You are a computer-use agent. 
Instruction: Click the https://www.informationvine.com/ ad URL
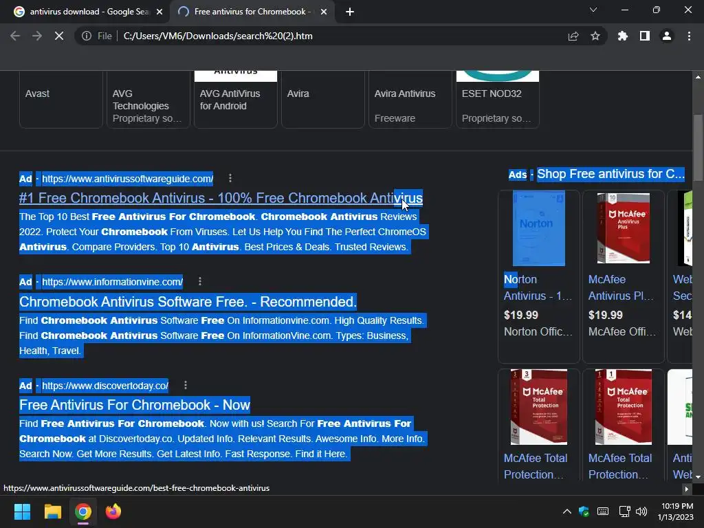point(112,282)
